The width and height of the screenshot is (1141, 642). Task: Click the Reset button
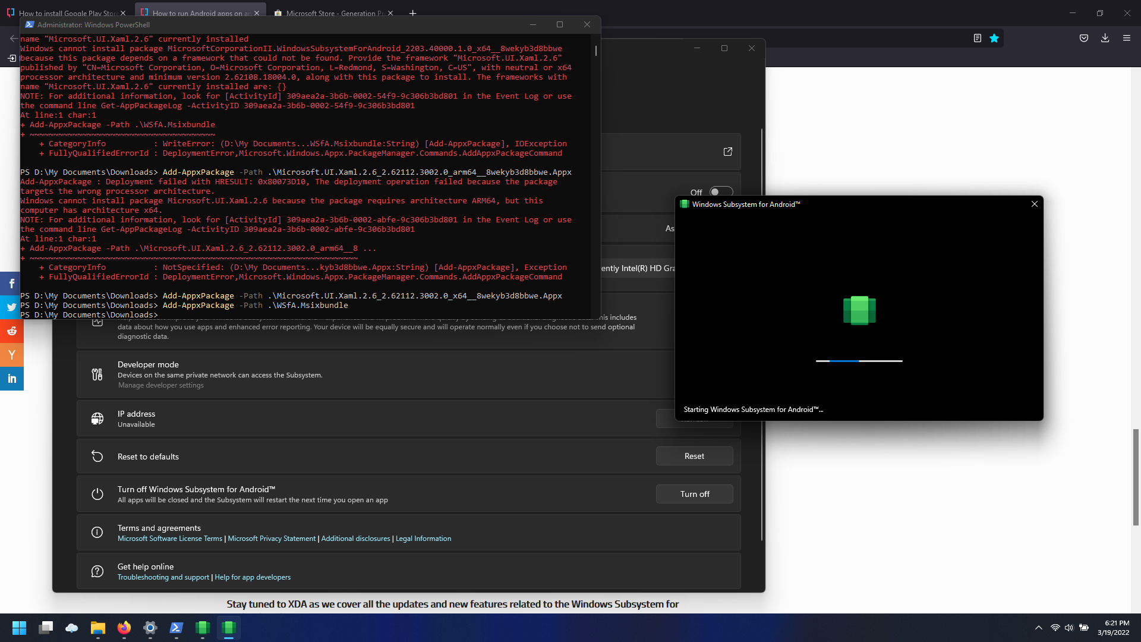[694, 456]
